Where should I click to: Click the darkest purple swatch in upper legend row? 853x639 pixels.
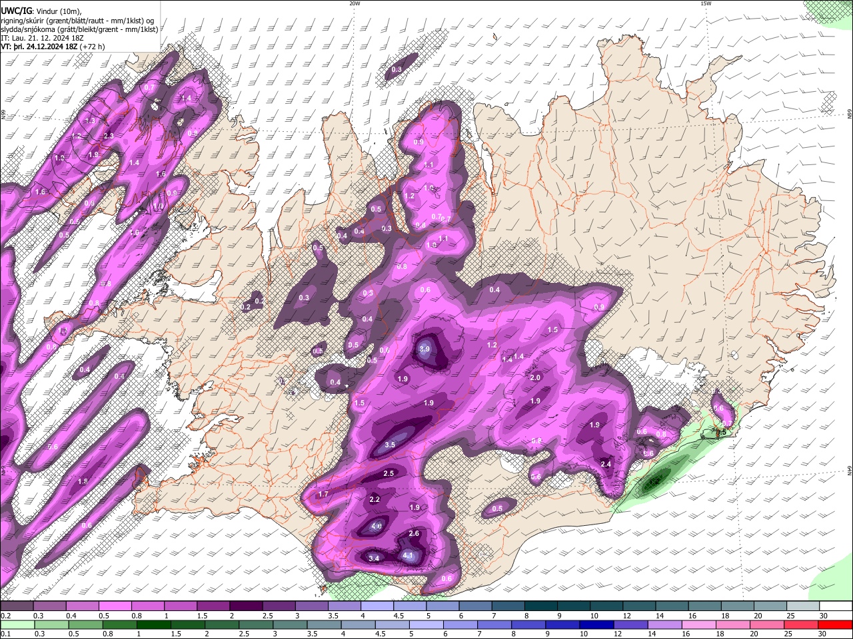click(x=245, y=606)
